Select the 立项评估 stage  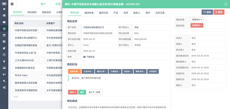click(88, 71)
